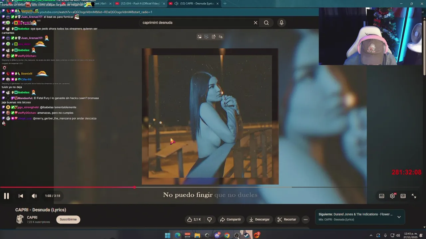Open Google Chrome from the taskbar

(x=227, y=235)
